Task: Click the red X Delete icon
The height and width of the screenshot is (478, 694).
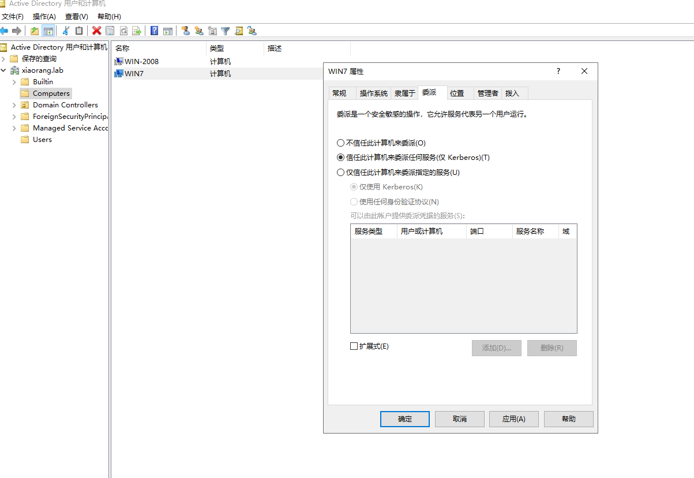Action: click(96, 31)
